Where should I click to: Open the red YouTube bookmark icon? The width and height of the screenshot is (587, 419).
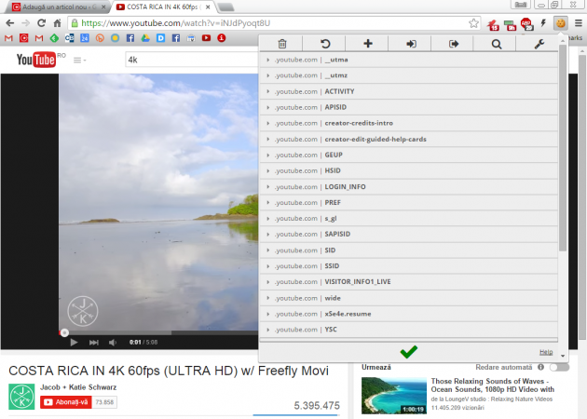tap(206, 38)
